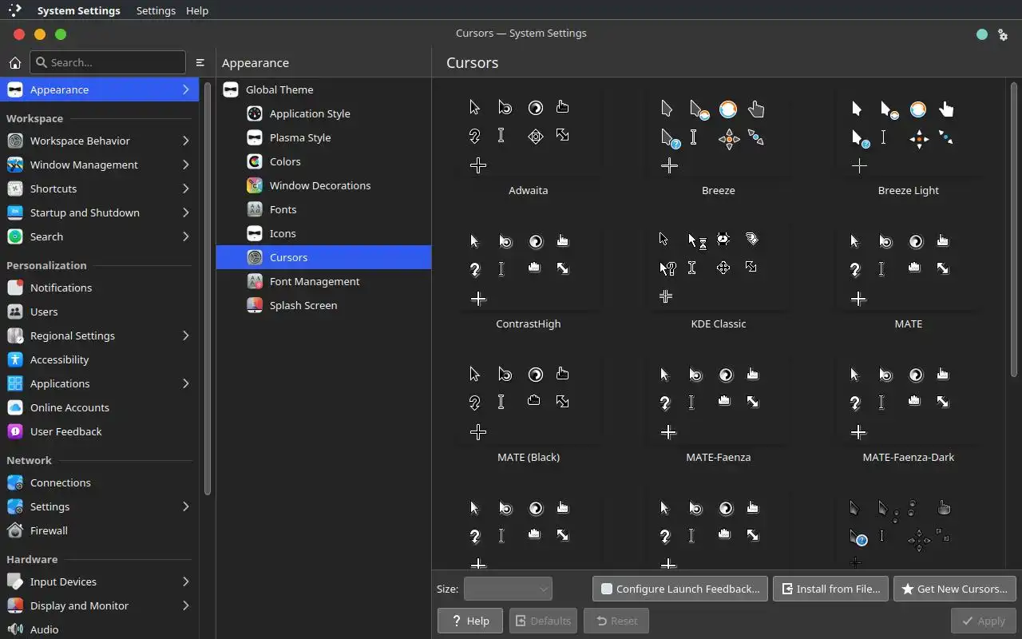Click the Reset button
The width and height of the screenshot is (1022, 639).
(616, 621)
